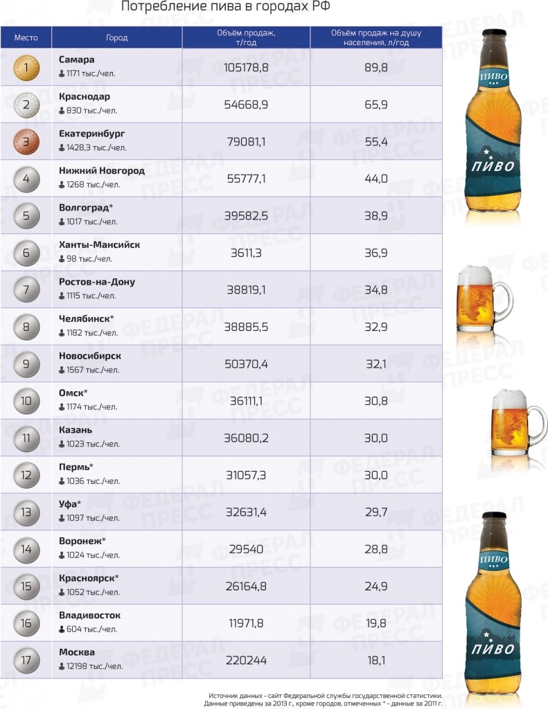548x709 pixels.
Task: Click the city name Екатеринбург
Action: [x=92, y=134]
